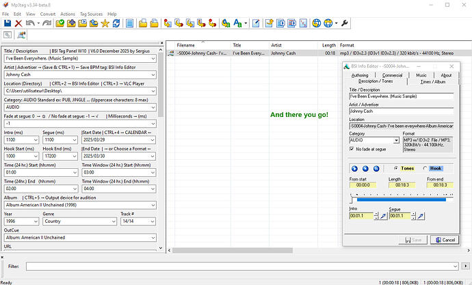Click the Tag - Tag converter icon
Viewport: 472px width, 285px height.
[213, 23]
